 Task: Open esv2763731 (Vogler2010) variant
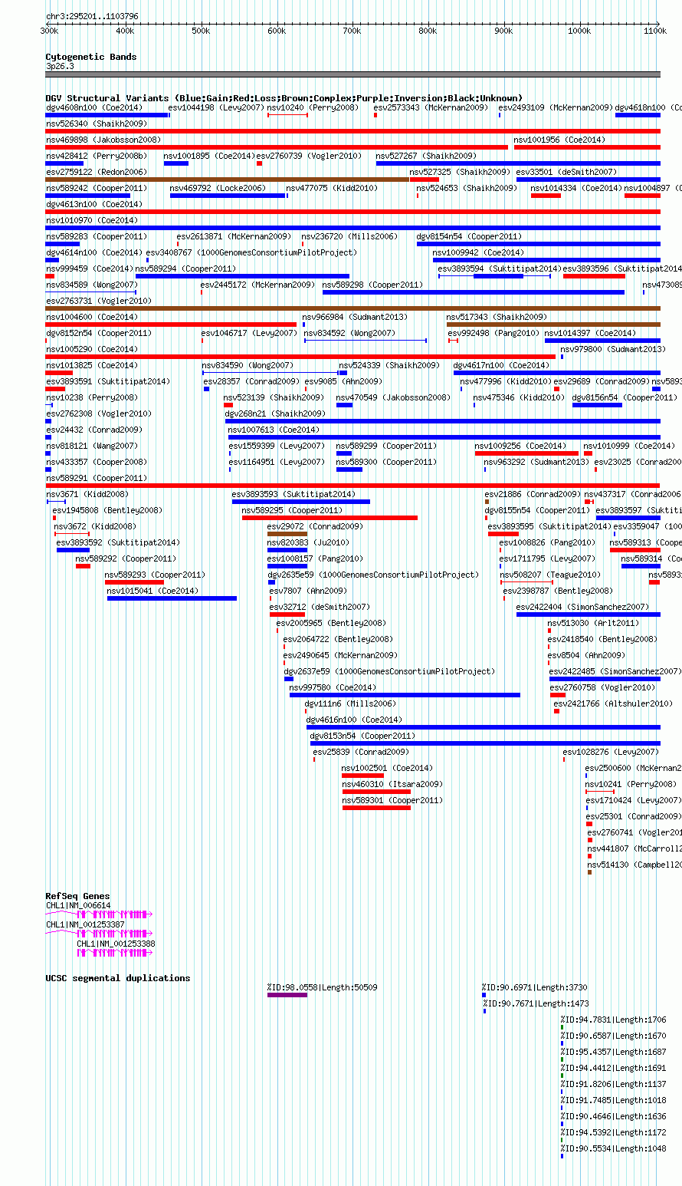tap(98, 301)
